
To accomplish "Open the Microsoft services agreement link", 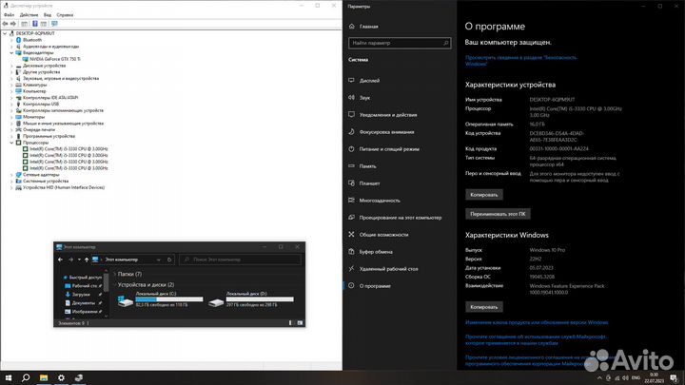I will (x=536, y=340).
